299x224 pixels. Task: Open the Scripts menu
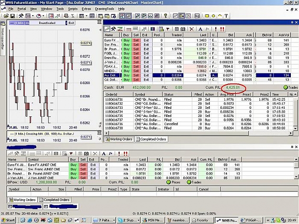pyautogui.click(x=73, y=9)
